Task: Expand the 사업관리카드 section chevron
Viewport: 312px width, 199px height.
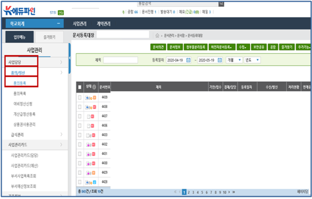Action: tap(61, 144)
